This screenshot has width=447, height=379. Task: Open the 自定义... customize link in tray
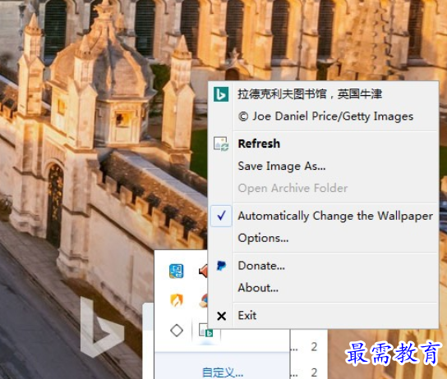pos(223,372)
